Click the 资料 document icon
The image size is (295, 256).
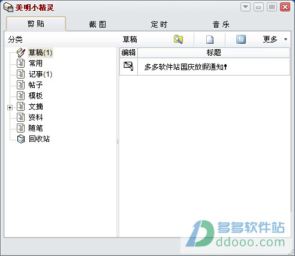pyautogui.click(x=20, y=118)
